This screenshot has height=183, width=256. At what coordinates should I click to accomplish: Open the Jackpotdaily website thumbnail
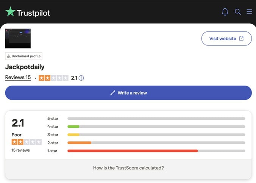click(18, 38)
